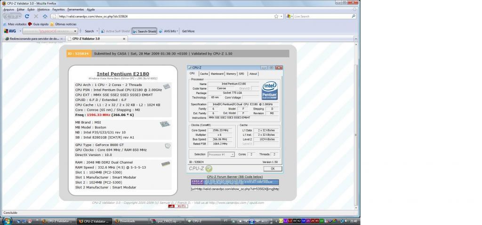Select the SPD tab in CPU-Z
The image size is (482, 225).
(241, 74)
